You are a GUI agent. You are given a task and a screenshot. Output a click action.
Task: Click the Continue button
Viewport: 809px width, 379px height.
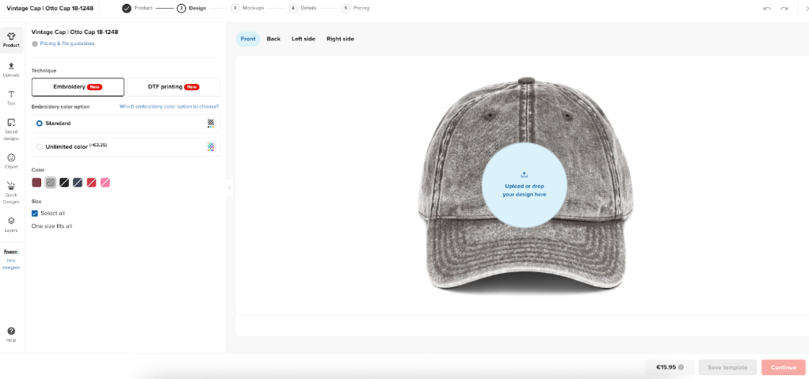pos(783,367)
